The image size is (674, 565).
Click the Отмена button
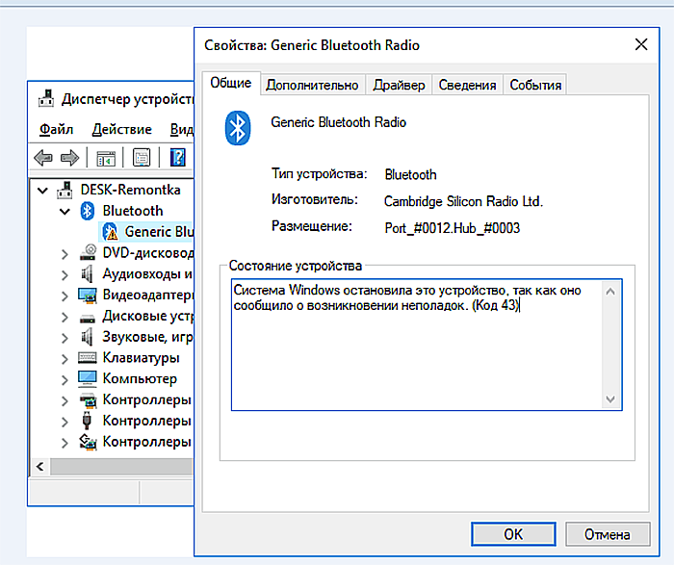[608, 534]
